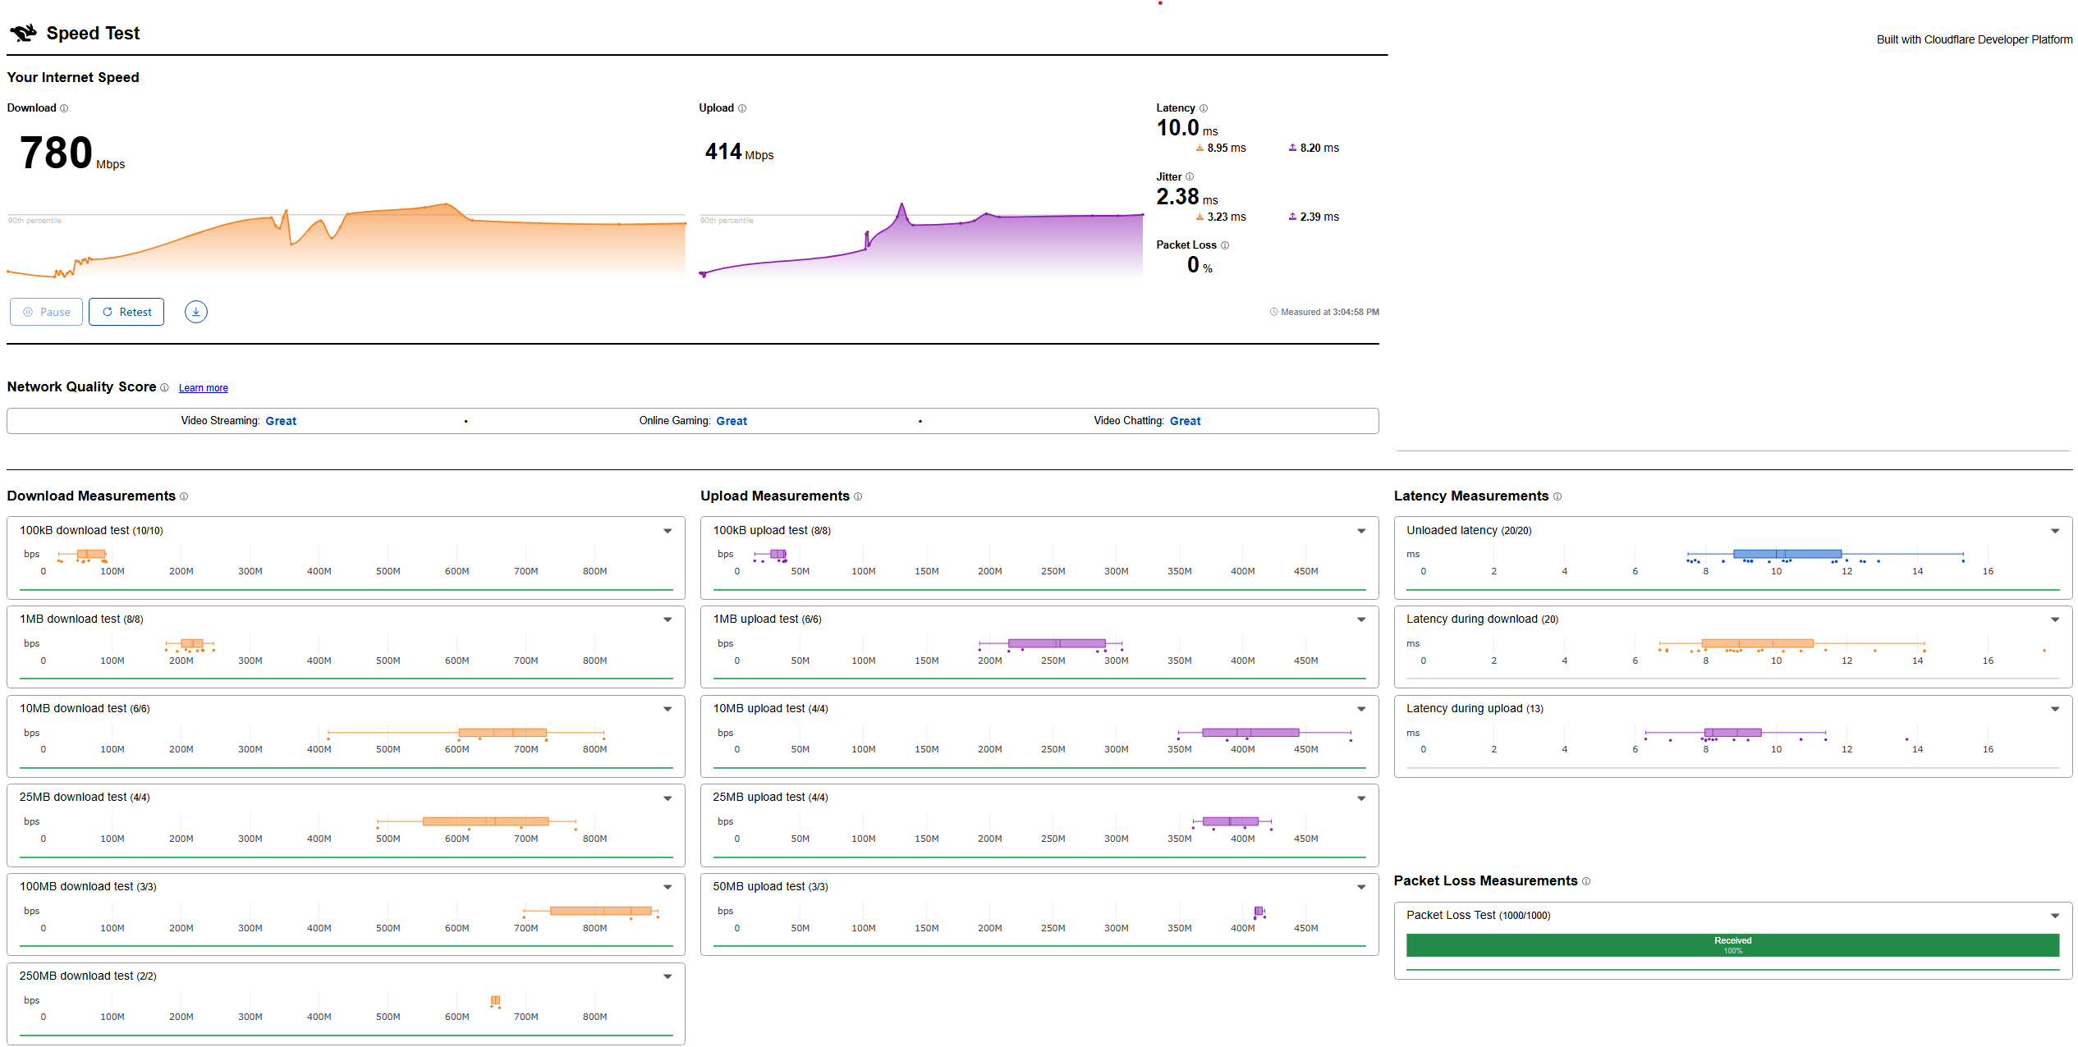This screenshot has height=1047, width=2078.
Task: Retest the internet speed
Action: click(126, 312)
